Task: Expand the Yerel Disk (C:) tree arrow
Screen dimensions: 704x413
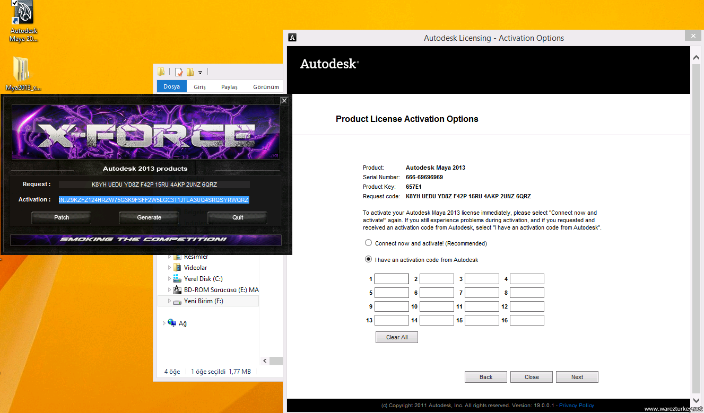Action: click(x=170, y=279)
